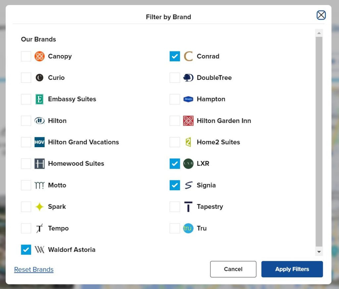Viewport: 339px width, 289px height.
Task: Click the DoubleTree tree logo icon
Action: point(188,78)
